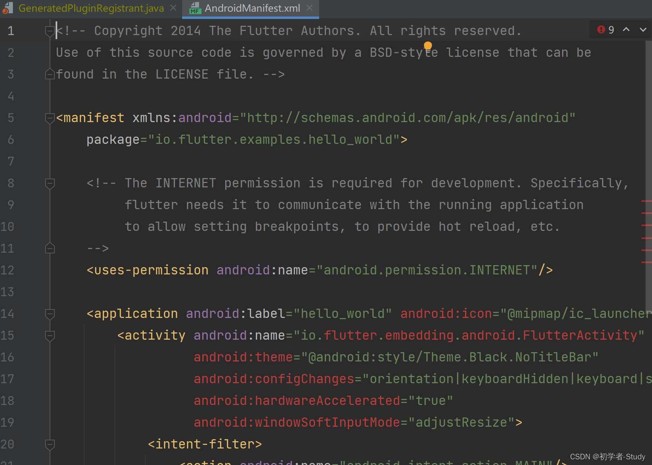Image resolution: width=652 pixels, height=465 pixels.
Task: Click the android:label "hello_world" value
Action: 343,313
